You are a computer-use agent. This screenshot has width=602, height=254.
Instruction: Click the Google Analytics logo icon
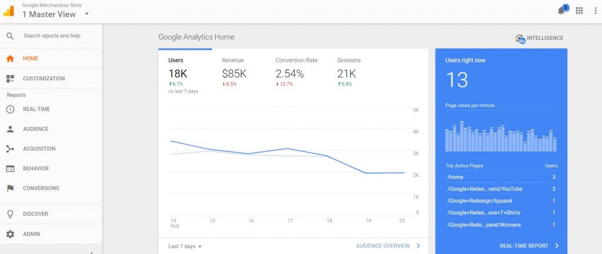click(x=8, y=11)
